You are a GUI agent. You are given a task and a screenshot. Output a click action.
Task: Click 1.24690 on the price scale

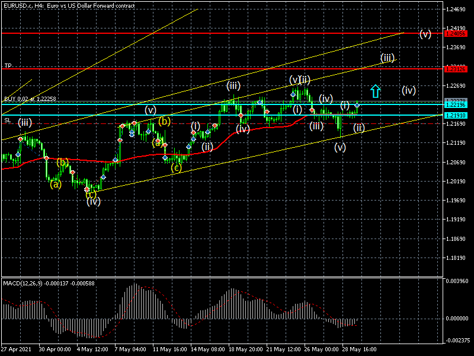[x=456, y=9]
